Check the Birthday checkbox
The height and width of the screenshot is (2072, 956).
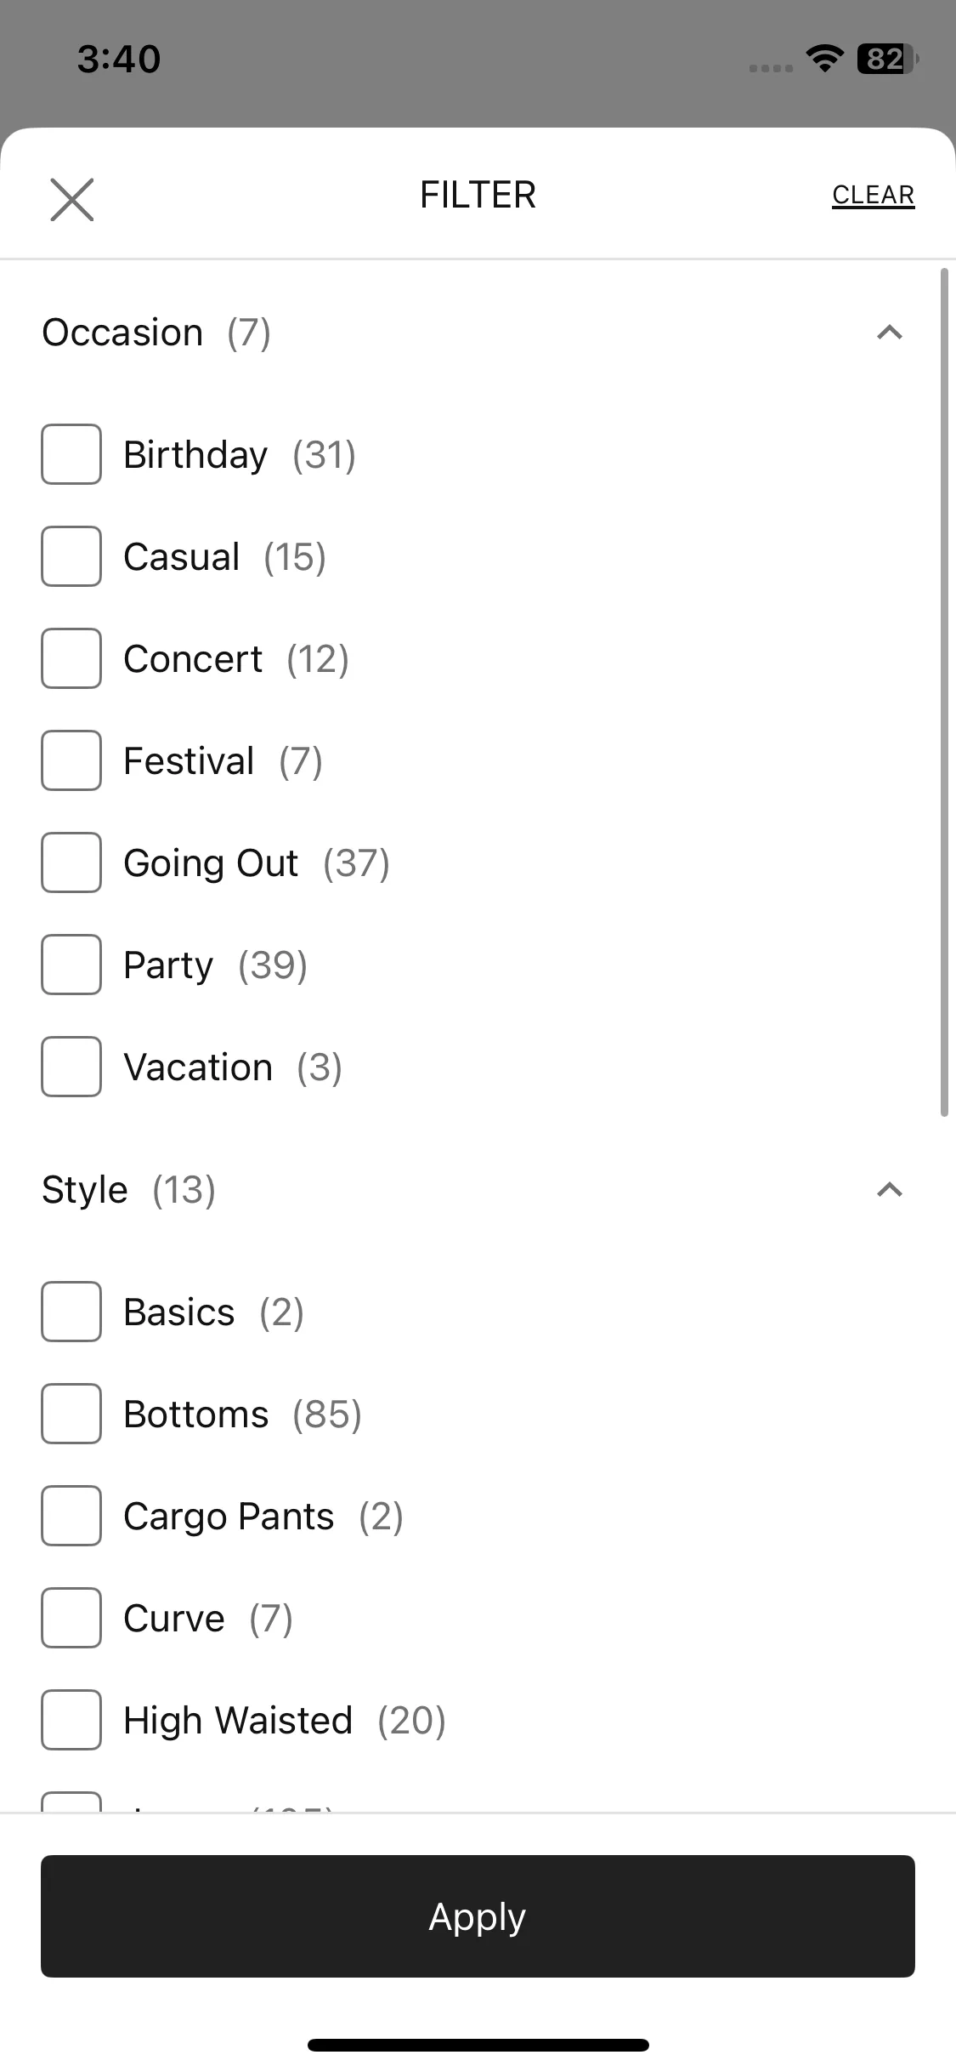(71, 454)
